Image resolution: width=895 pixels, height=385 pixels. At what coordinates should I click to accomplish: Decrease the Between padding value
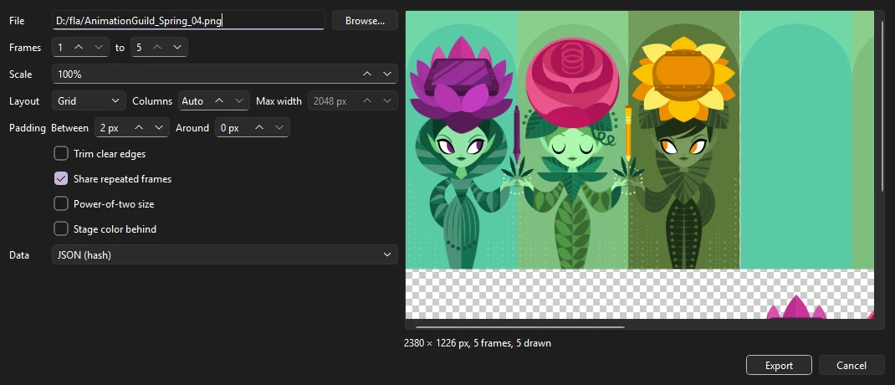tap(159, 128)
